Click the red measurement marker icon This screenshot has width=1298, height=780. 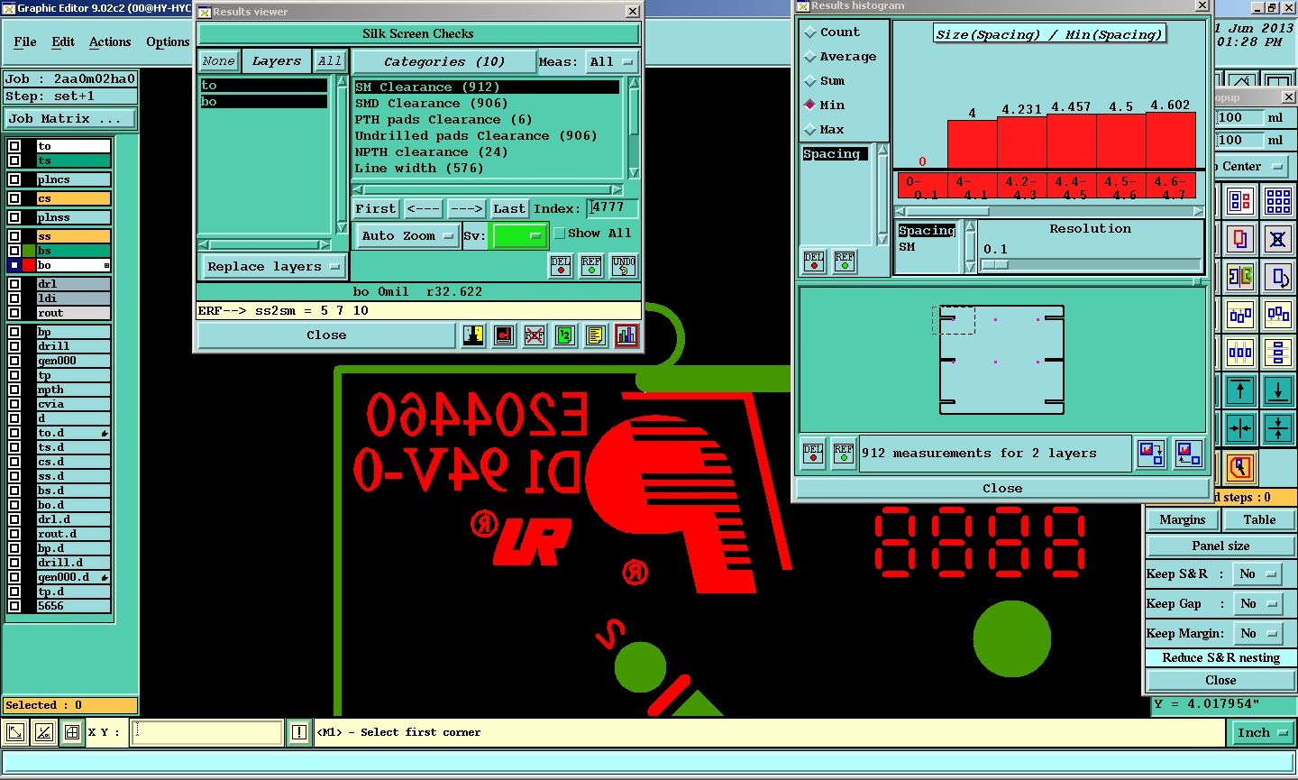(x=504, y=335)
